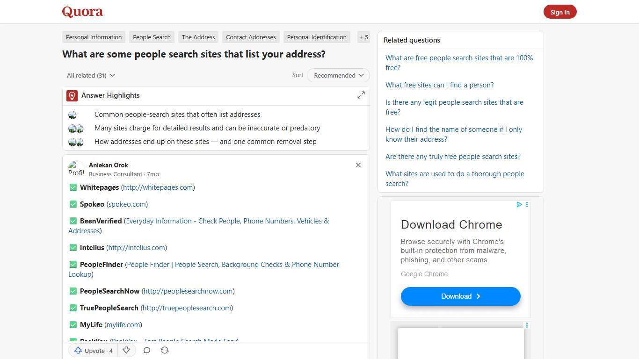Click the Download button on the Chrome ad
The image size is (639, 359).
[x=460, y=296]
